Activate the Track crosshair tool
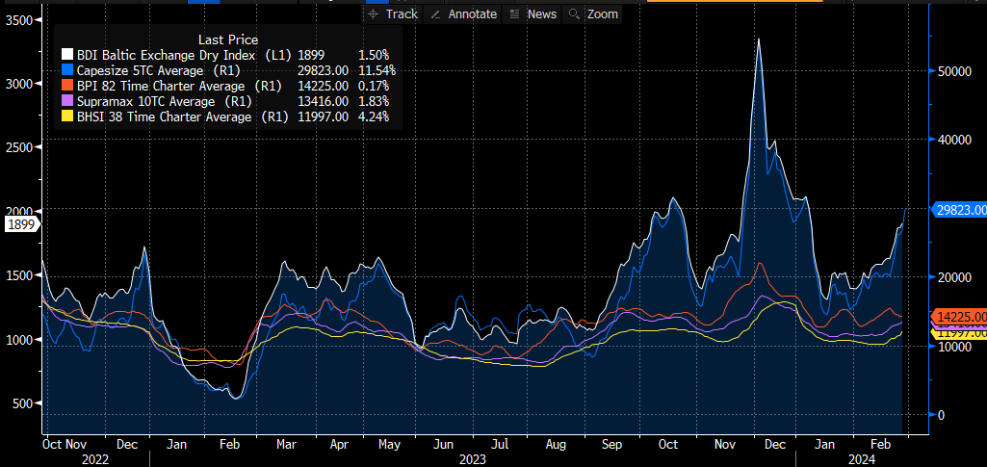Viewport: 987px width, 467px height. coord(393,13)
